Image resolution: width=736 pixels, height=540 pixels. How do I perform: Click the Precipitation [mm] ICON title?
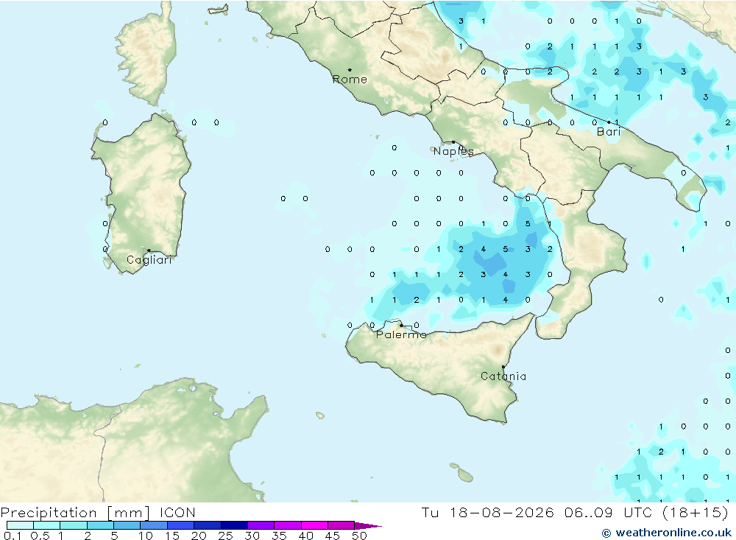pos(98,512)
